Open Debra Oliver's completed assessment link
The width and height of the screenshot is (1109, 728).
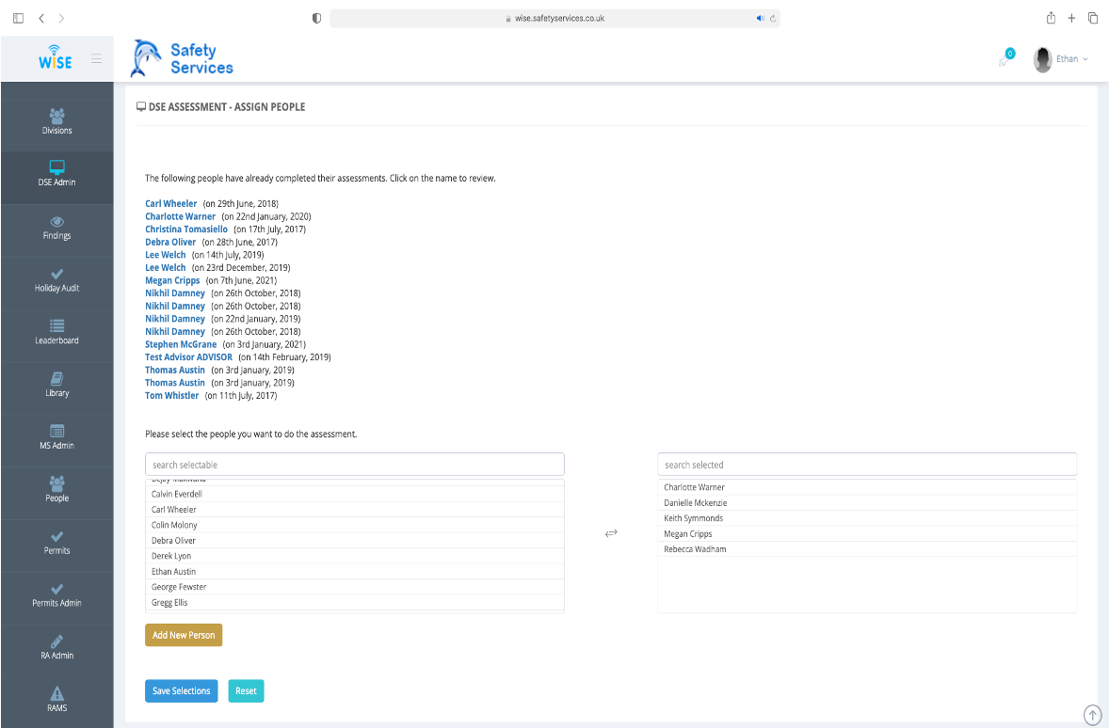point(170,242)
